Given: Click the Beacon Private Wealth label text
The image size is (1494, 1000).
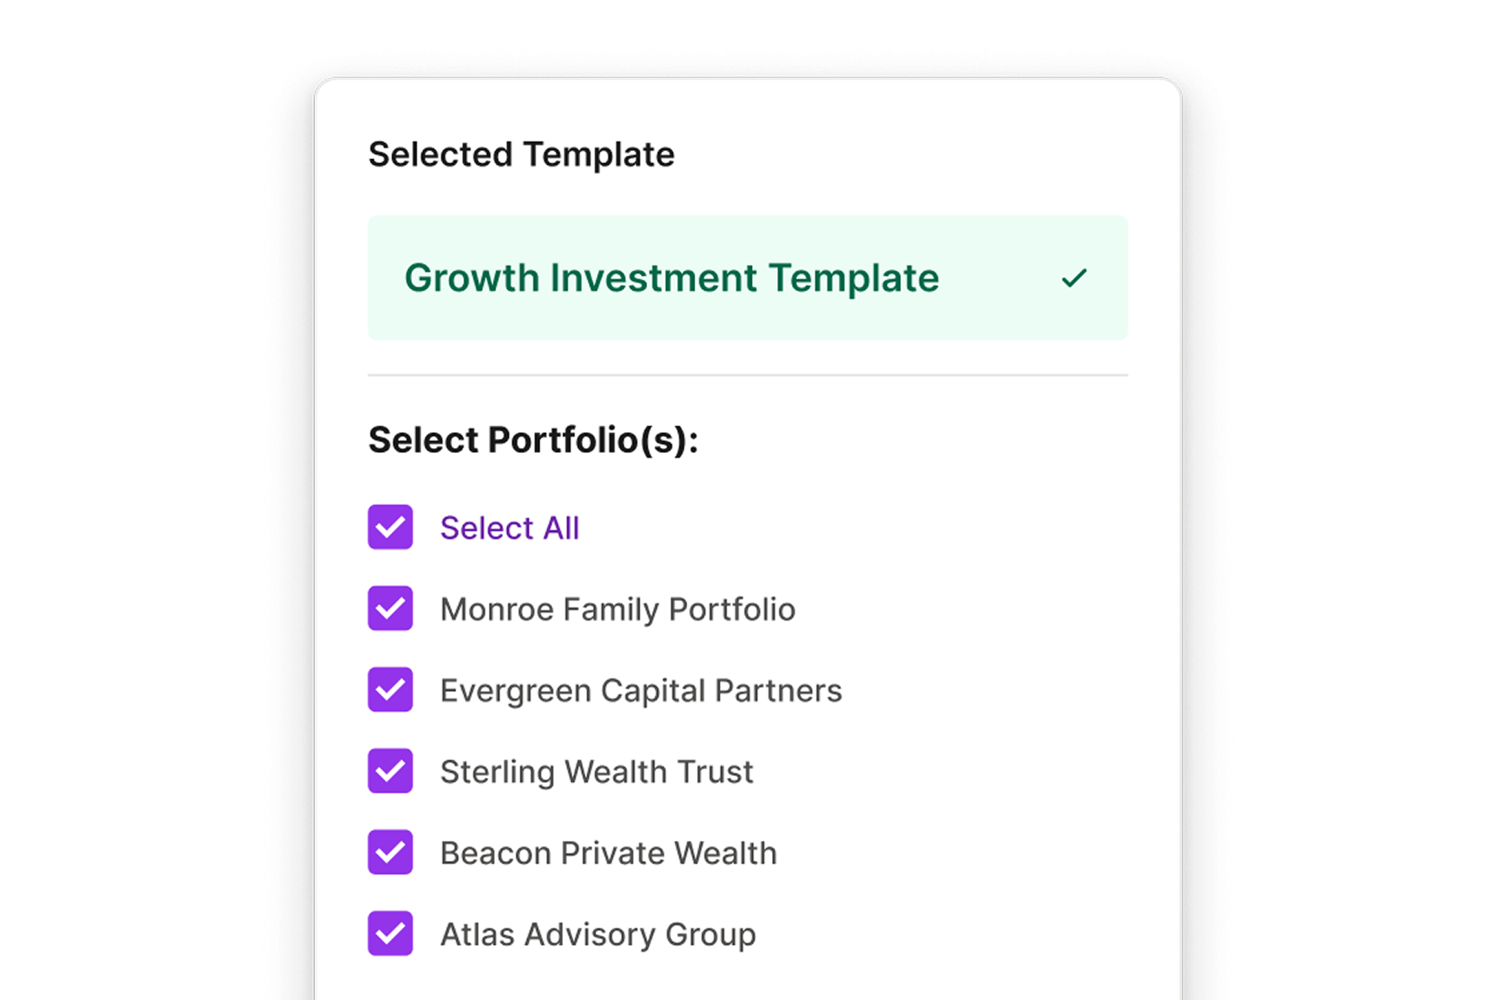Looking at the screenshot, I should [609, 853].
